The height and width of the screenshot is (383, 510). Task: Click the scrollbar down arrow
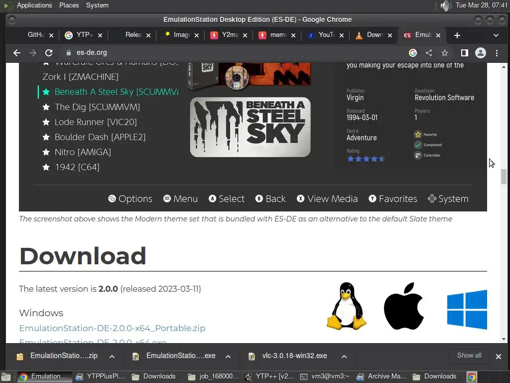click(504, 339)
